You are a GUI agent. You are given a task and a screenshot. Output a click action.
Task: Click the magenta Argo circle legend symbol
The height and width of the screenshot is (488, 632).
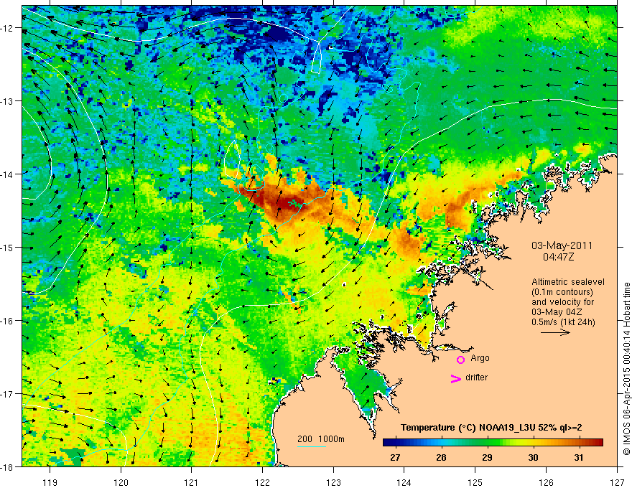coord(460,360)
